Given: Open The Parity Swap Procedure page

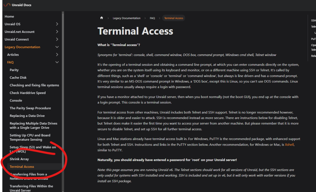Looking at the screenshot, I should [30, 108].
